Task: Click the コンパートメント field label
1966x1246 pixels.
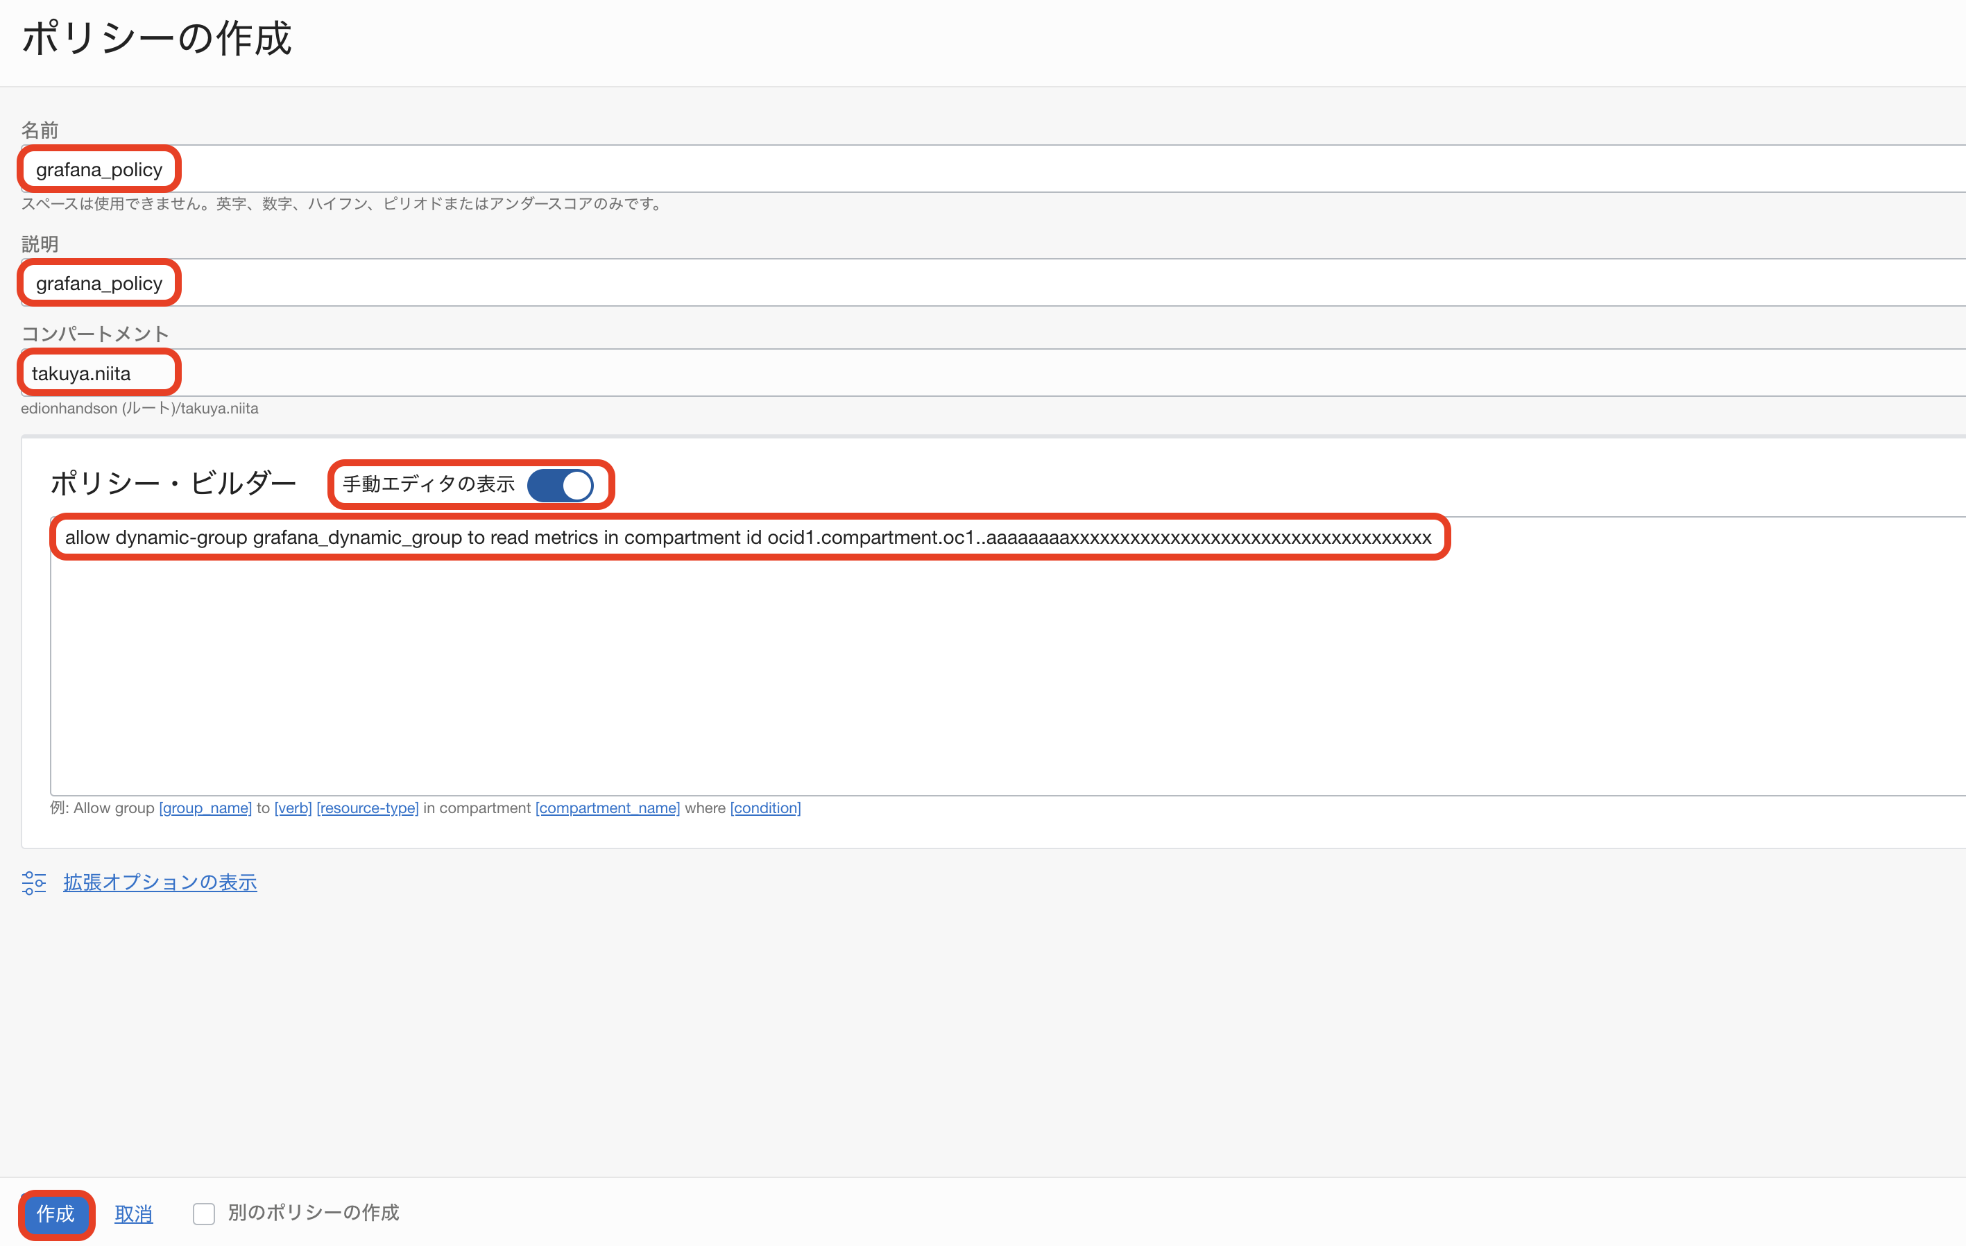Action: click(95, 333)
